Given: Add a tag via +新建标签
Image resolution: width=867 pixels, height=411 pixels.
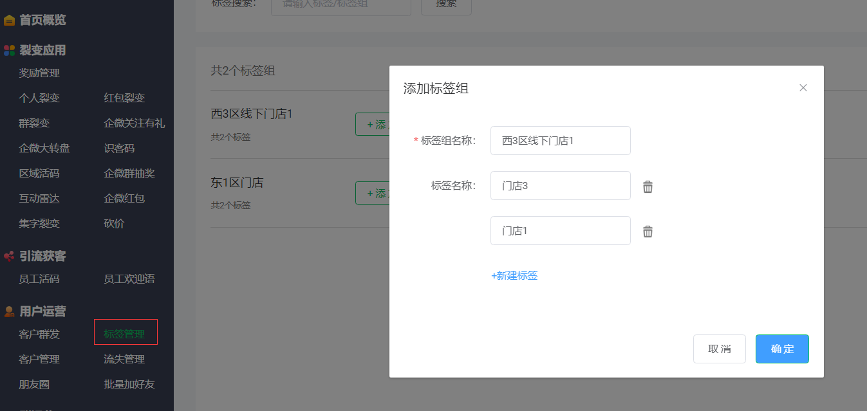Looking at the screenshot, I should coord(514,275).
